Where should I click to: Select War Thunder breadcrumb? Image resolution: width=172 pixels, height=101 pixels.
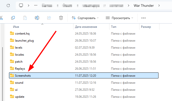coord(143,6)
